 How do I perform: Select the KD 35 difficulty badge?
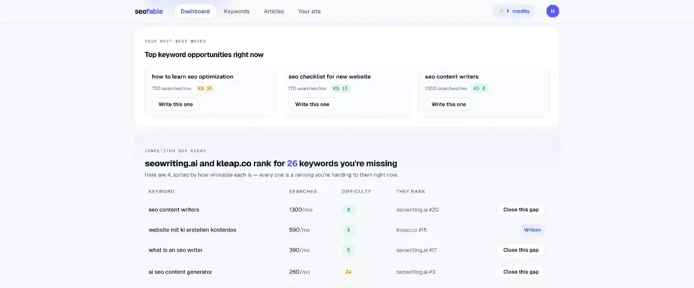[205, 88]
